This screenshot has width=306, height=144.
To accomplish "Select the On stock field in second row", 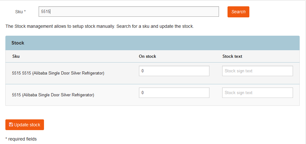I will point(174,93).
